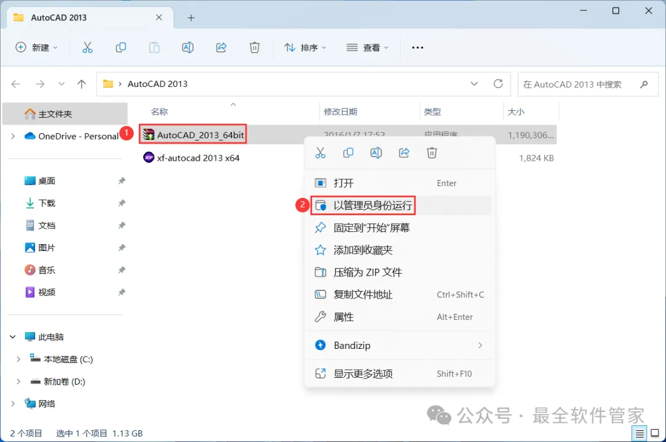Image resolution: width=666 pixels, height=442 pixels.
Task: Switch to details view icon in status bar
Action: click(639, 433)
